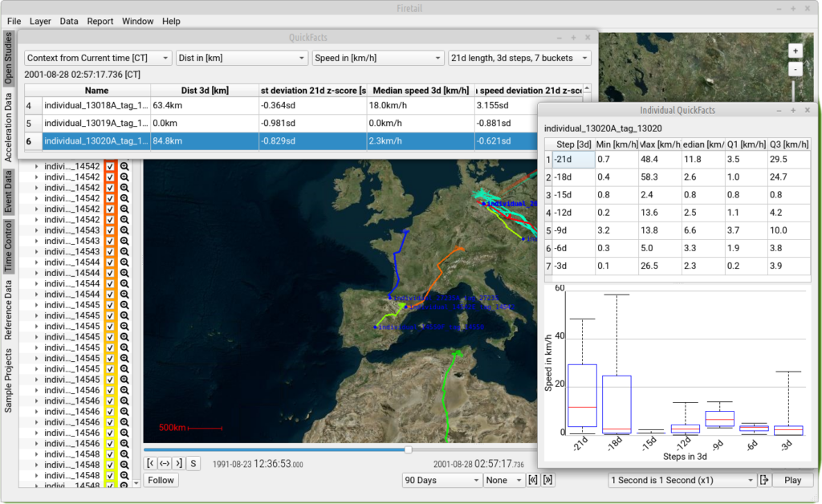Toggle checkbox of last indivi..._14546 row
This screenshot has height=504, width=822.
(x=110, y=443)
